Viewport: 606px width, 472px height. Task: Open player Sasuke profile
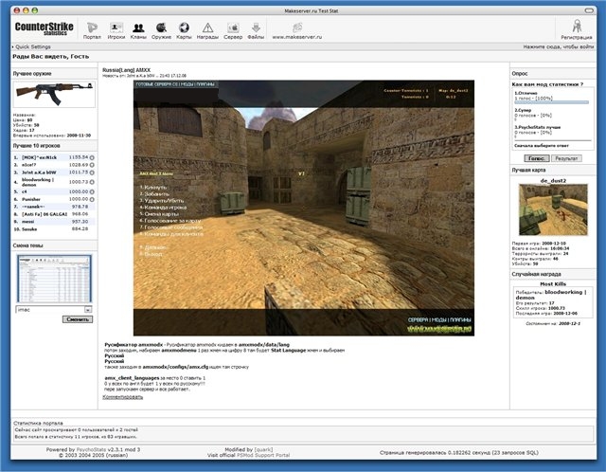click(29, 229)
